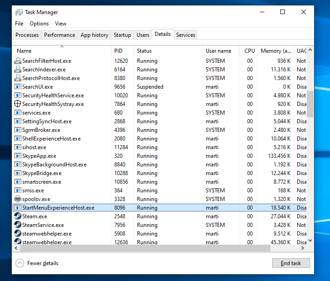Click the spoolsv.exe printer icon
The width and height of the screenshot is (330, 281).
coord(18,199)
